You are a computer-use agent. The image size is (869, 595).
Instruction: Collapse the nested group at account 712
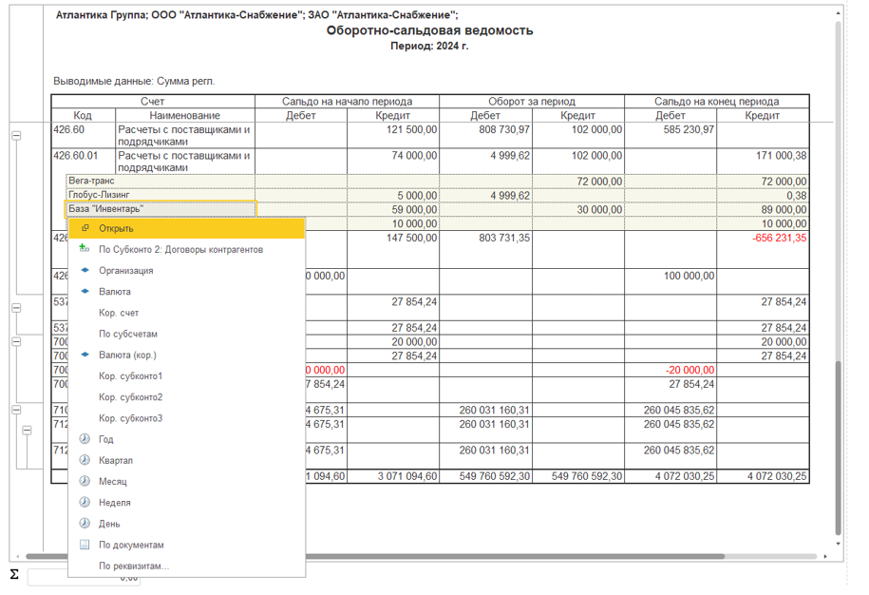[x=27, y=431]
